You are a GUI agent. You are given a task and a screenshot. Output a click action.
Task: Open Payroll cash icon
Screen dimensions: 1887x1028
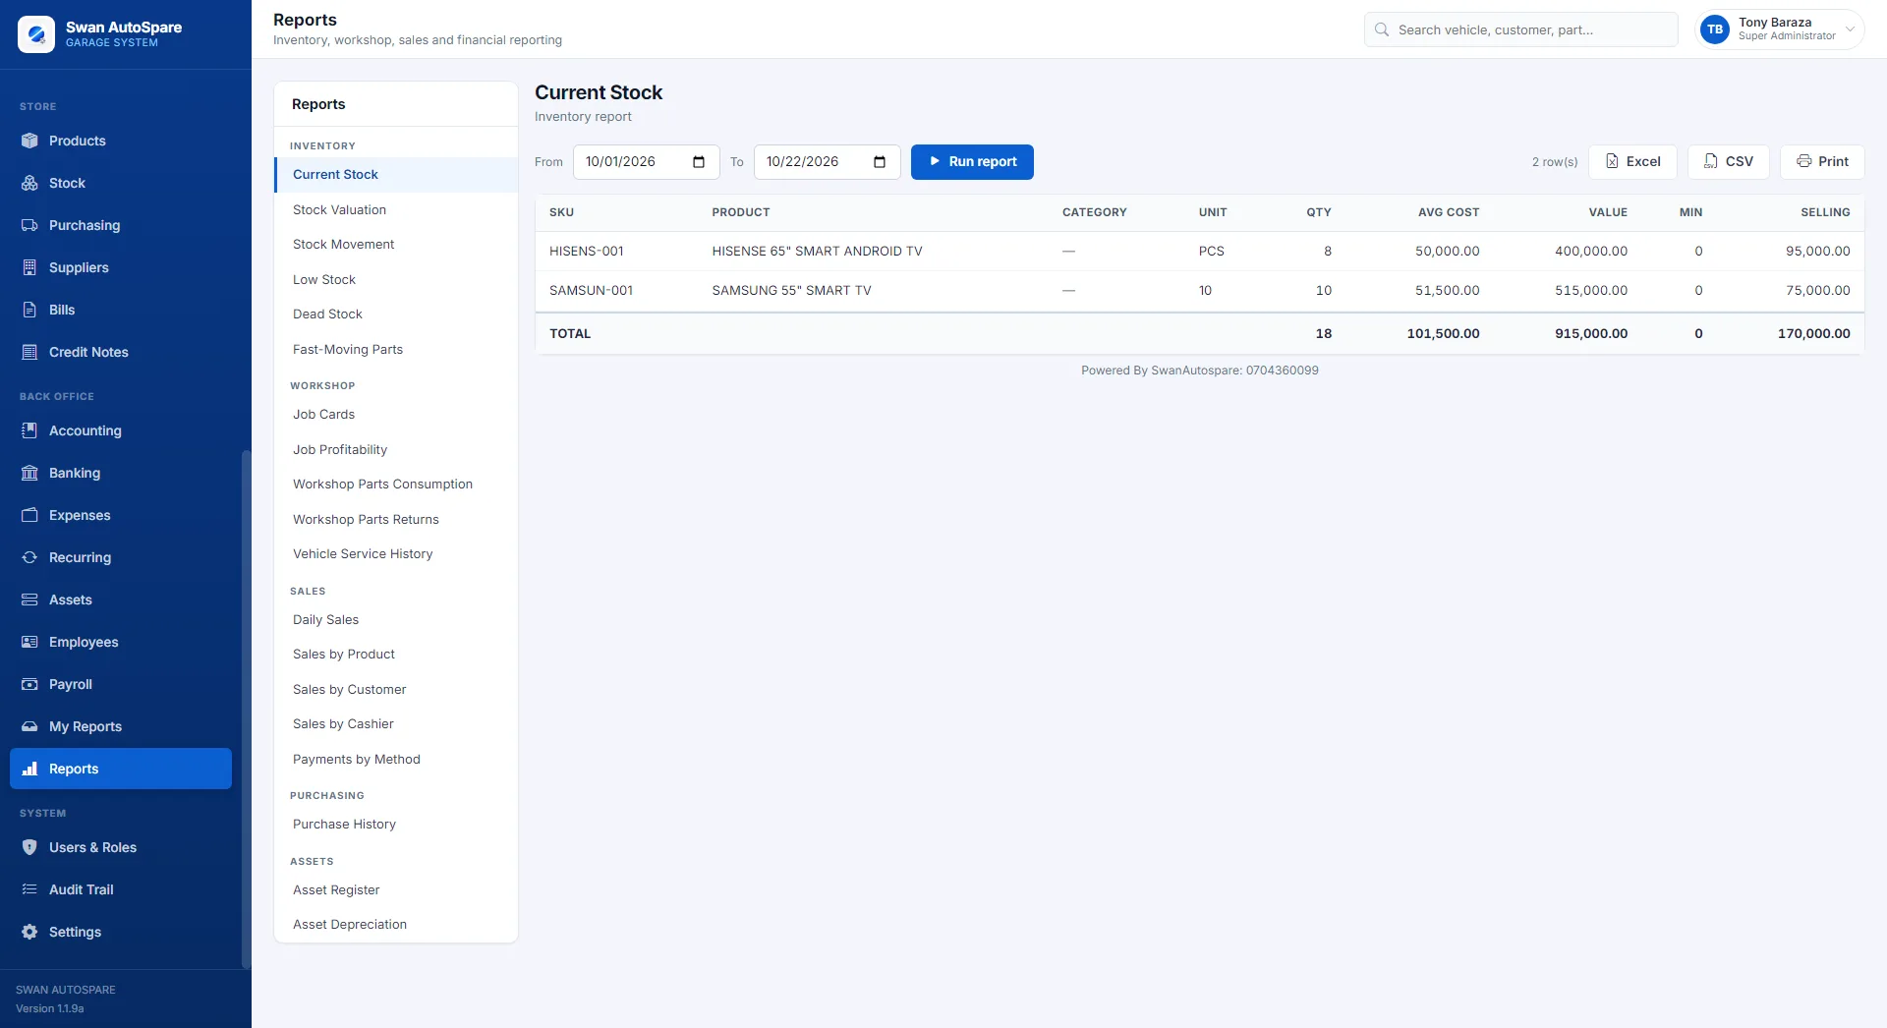point(29,684)
